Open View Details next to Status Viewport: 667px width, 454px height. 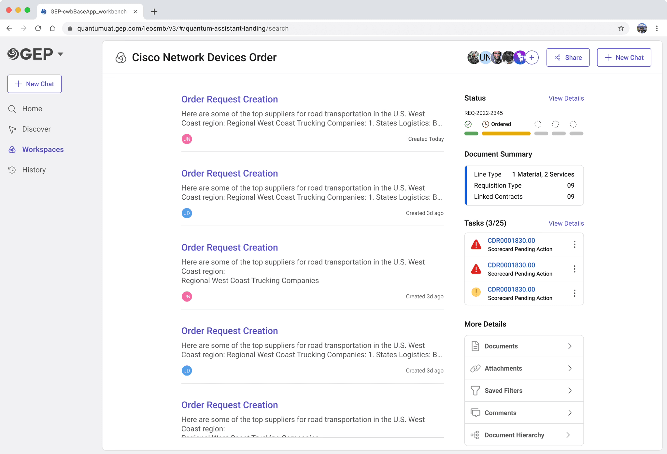tap(566, 98)
